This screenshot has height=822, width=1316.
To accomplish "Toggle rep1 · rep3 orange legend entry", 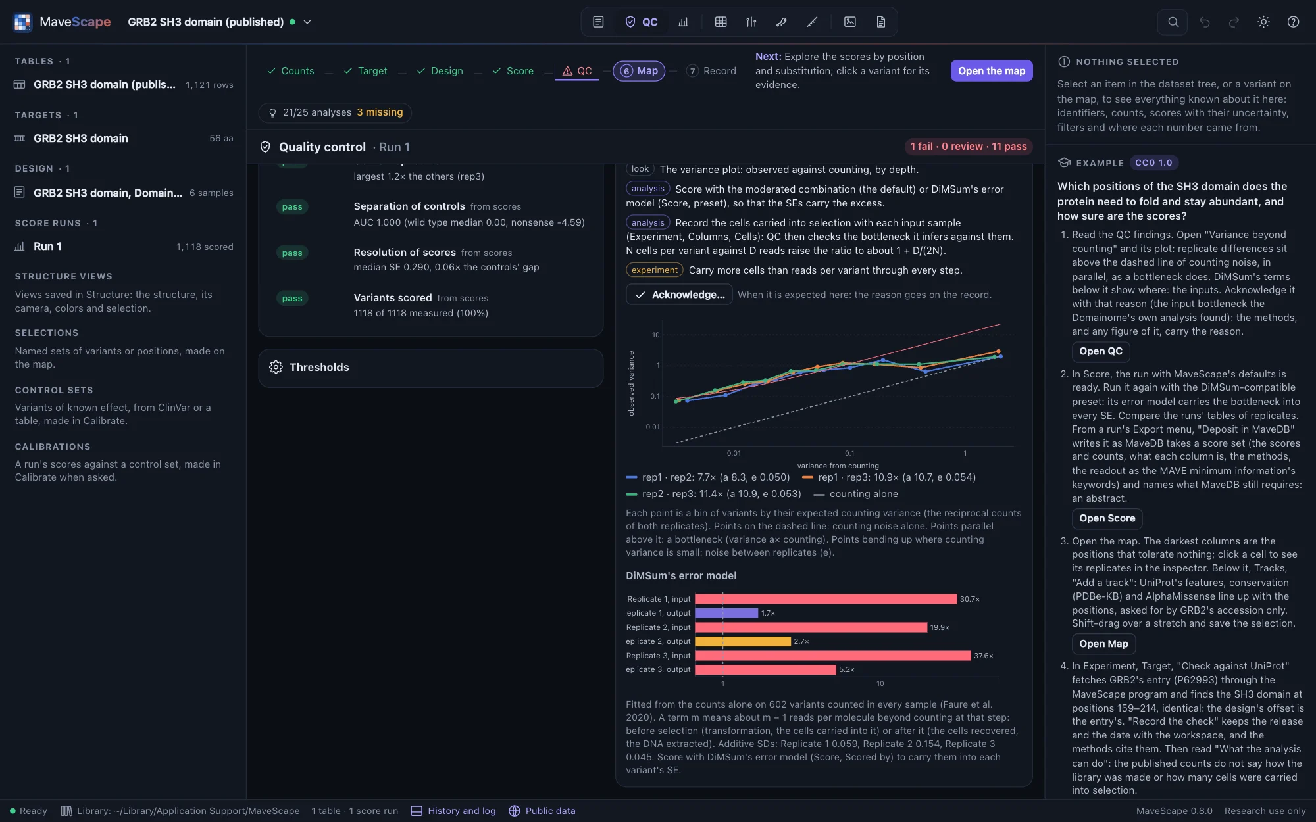I will click(x=889, y=477).
